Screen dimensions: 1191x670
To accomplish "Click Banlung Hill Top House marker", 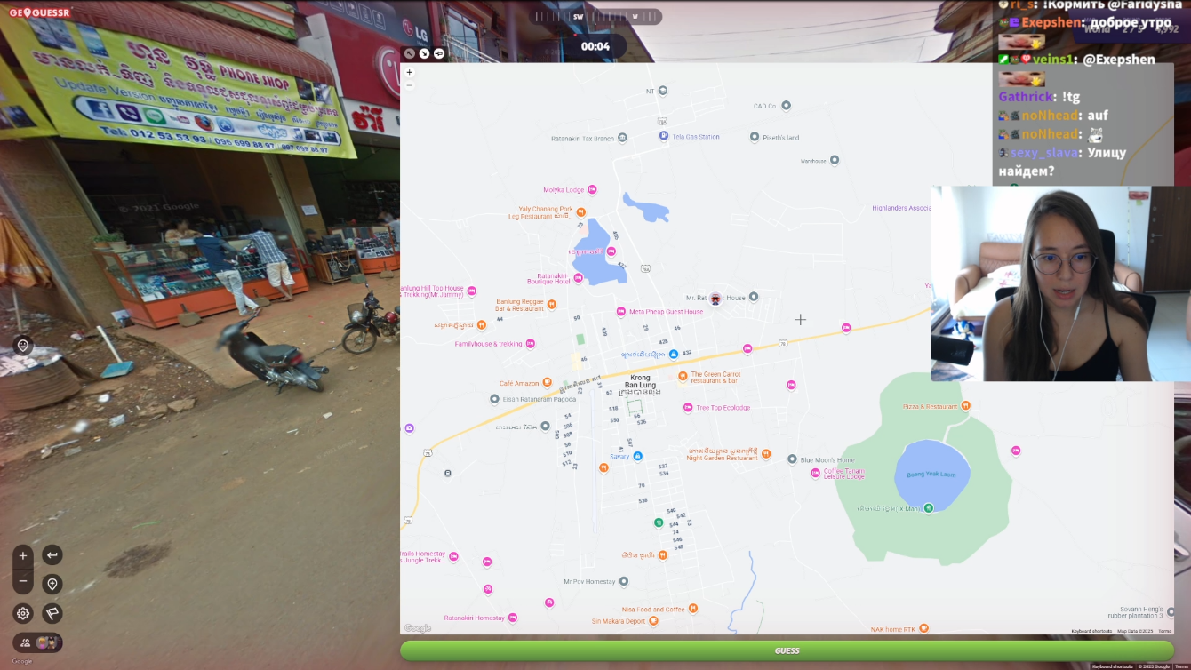I will 472,291.
